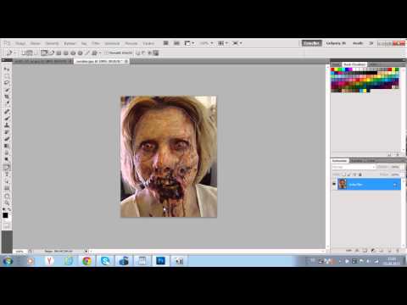Select the Brush tool
407x305 pixels.
[6, 118]
